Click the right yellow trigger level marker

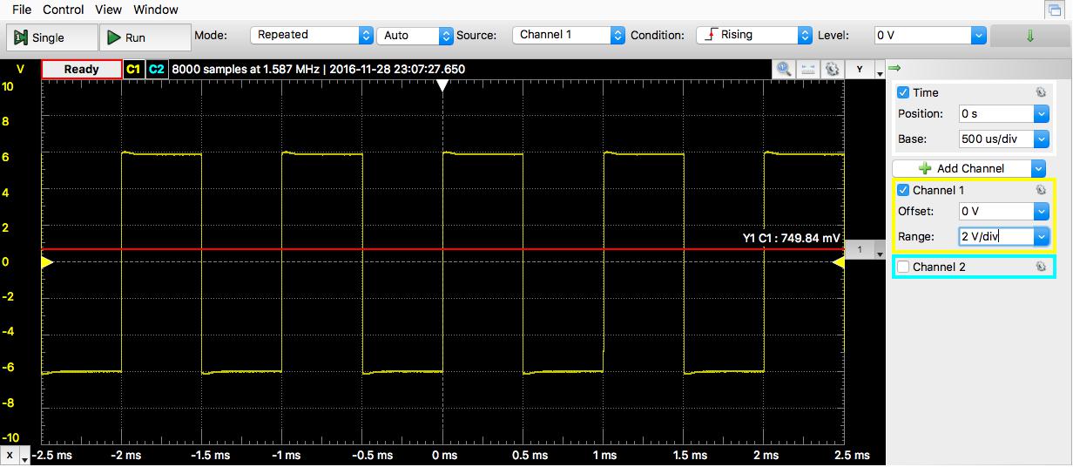(839, 262)
